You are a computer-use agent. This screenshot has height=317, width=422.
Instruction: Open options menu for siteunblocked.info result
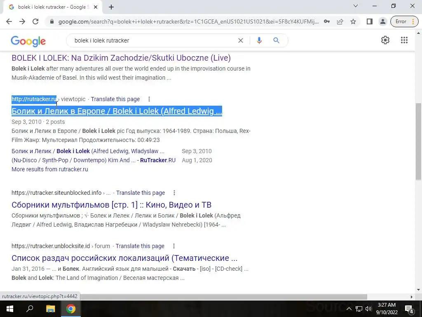(x=174, y=193)
